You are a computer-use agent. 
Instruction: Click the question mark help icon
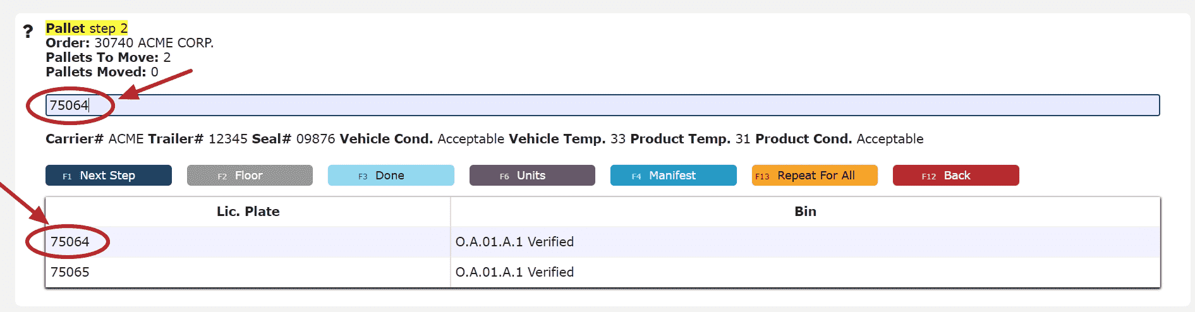[x=28, y=32]
